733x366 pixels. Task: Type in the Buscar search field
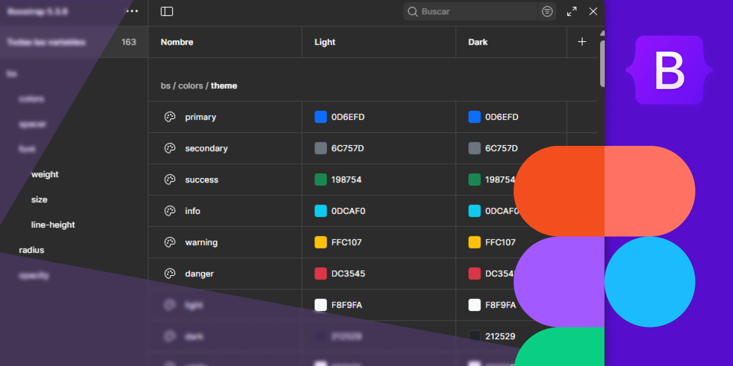click(473, 12)
